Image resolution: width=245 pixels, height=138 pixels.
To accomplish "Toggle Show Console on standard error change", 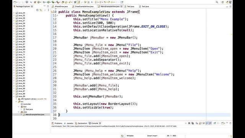I will click(x=210, y=123).
